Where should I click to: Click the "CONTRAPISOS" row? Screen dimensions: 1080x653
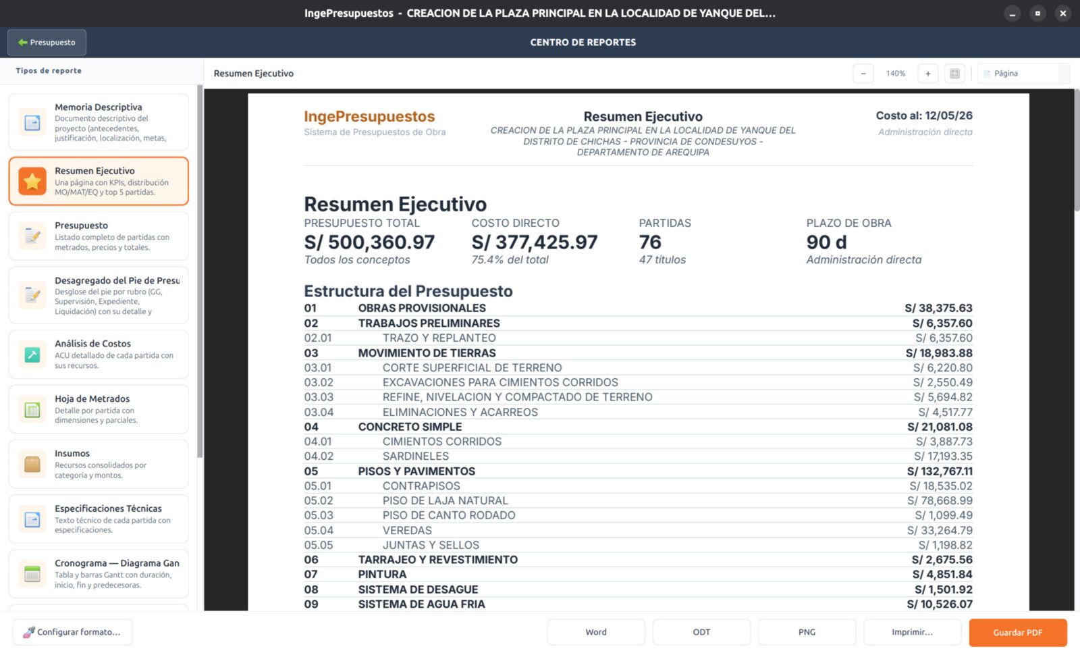pyautogui.click(x=639, y=486)
